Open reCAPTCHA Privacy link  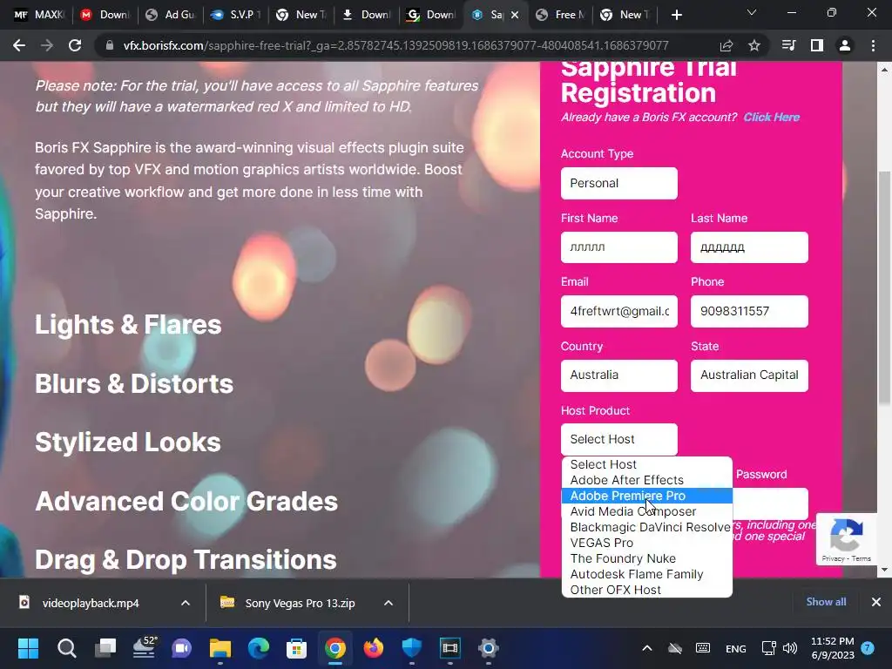tap(833, 558)
